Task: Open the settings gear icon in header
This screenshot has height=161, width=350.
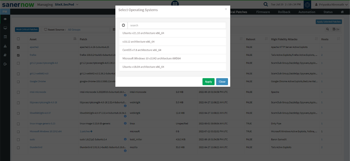Action: click(x=307, y=4)
